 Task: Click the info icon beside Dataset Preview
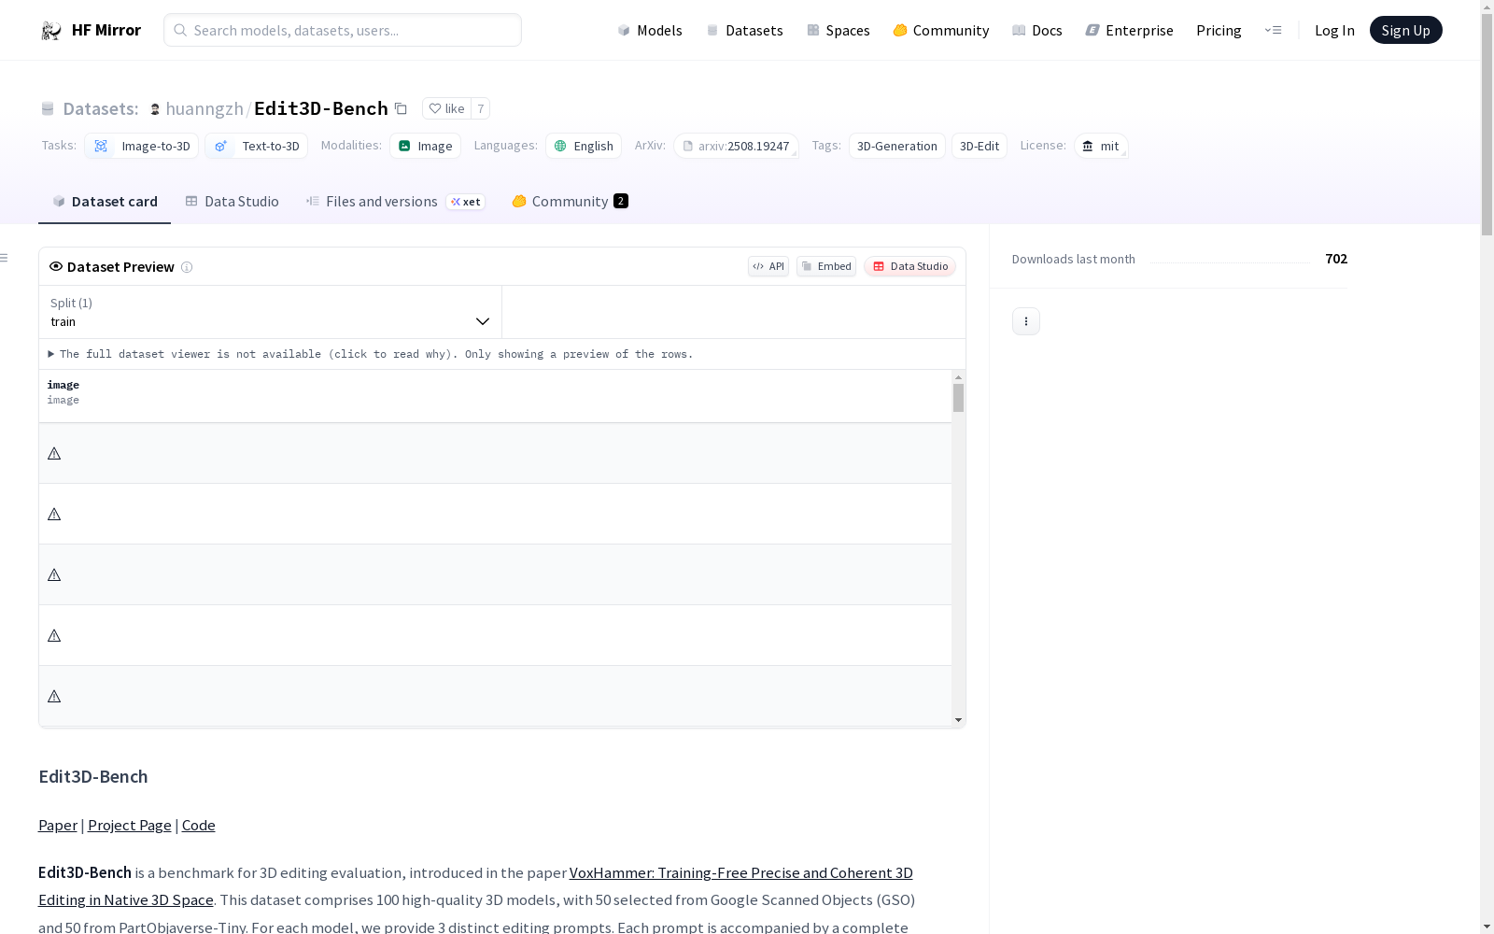187,267
